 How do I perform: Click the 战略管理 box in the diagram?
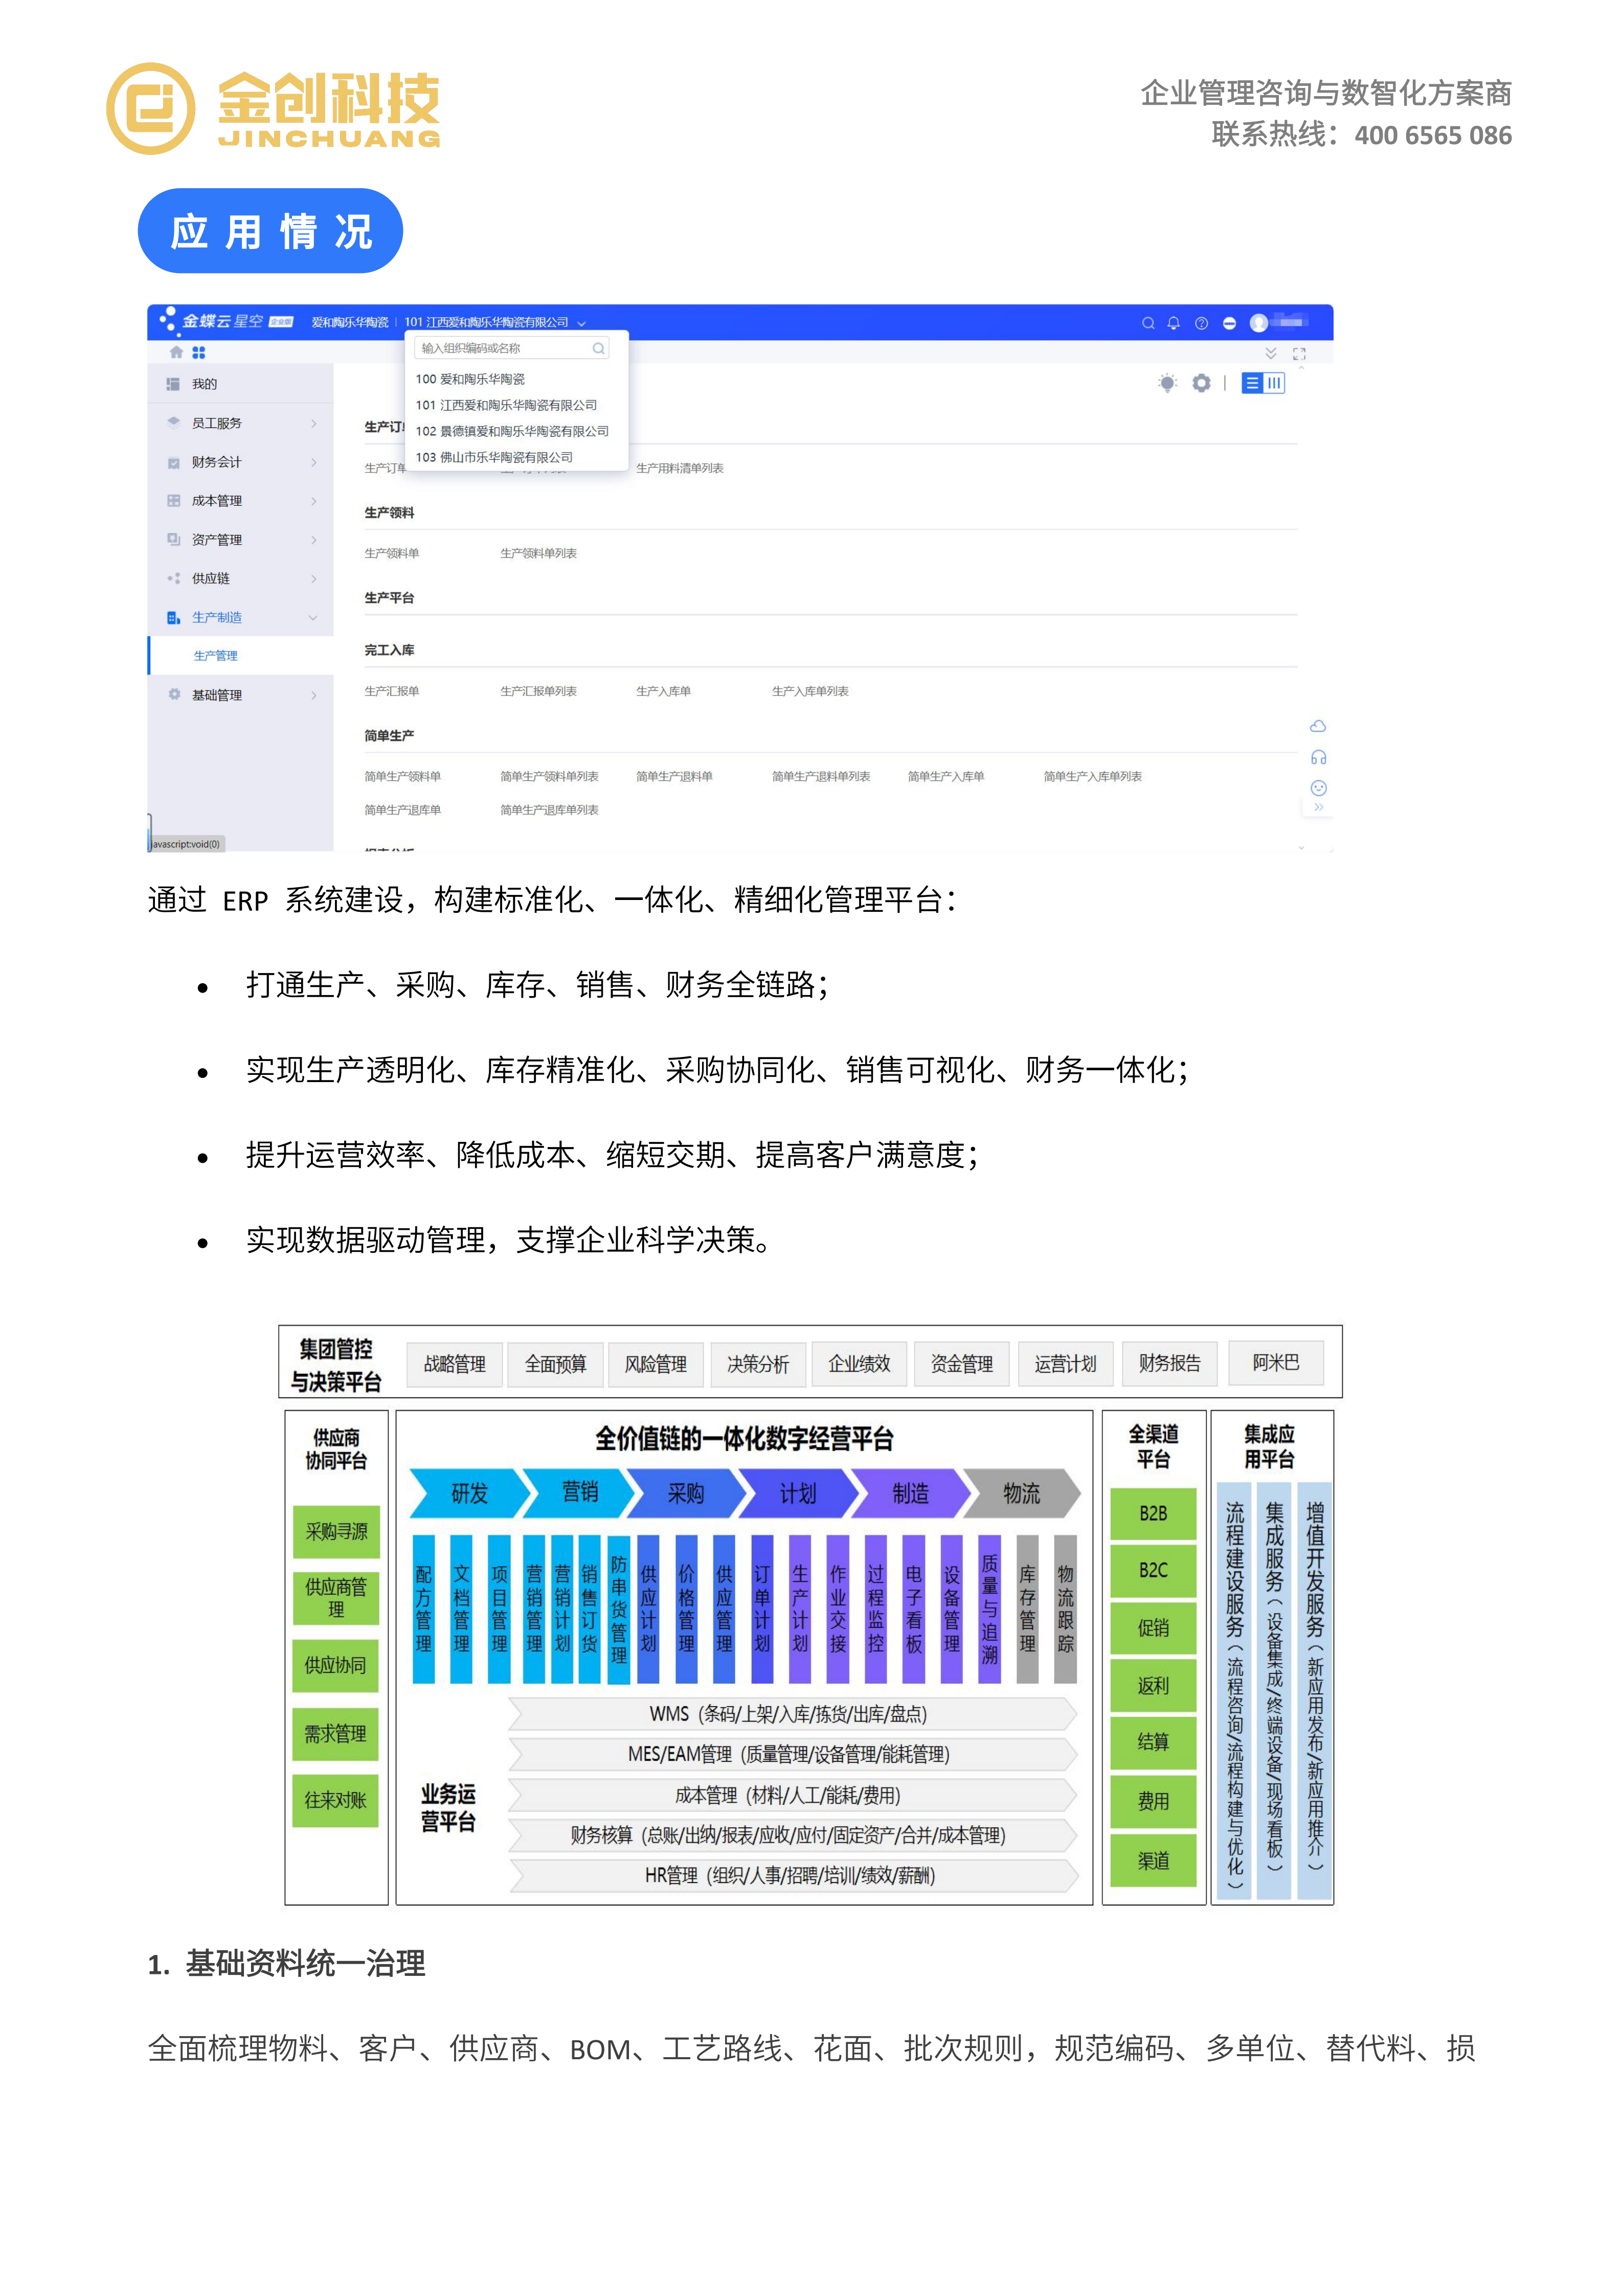(455, 1364)
